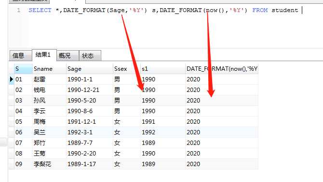Click the Ssex column header

(x=127, y=69)
